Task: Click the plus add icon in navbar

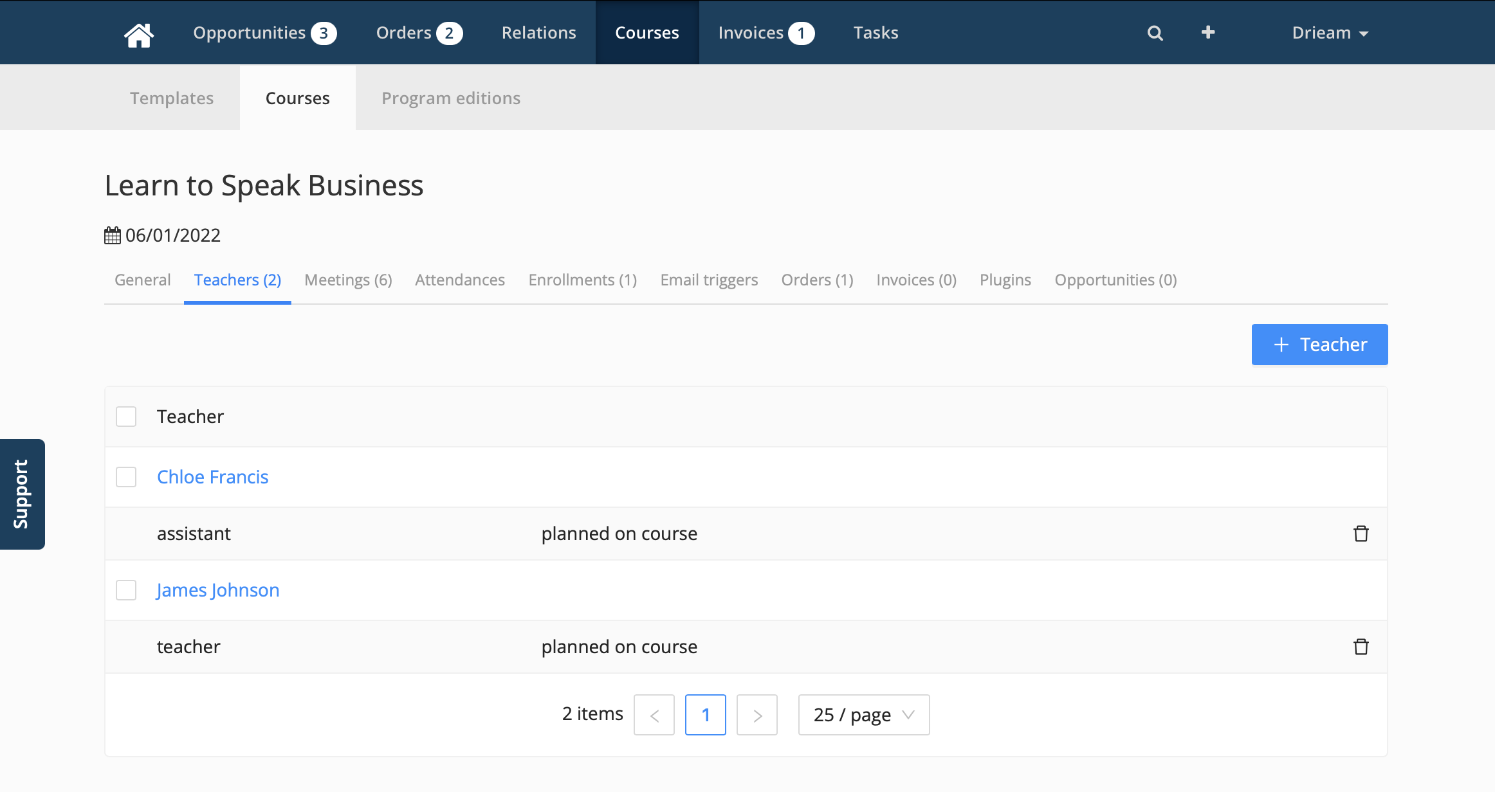Action: click(1208, 32)
